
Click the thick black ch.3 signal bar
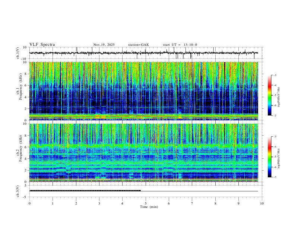click(85, 191)
